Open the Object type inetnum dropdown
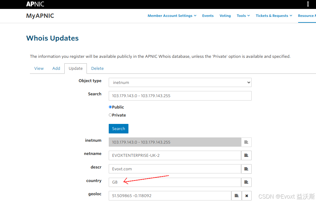This screenshot has width=316, height=202. tap(180, 82)
